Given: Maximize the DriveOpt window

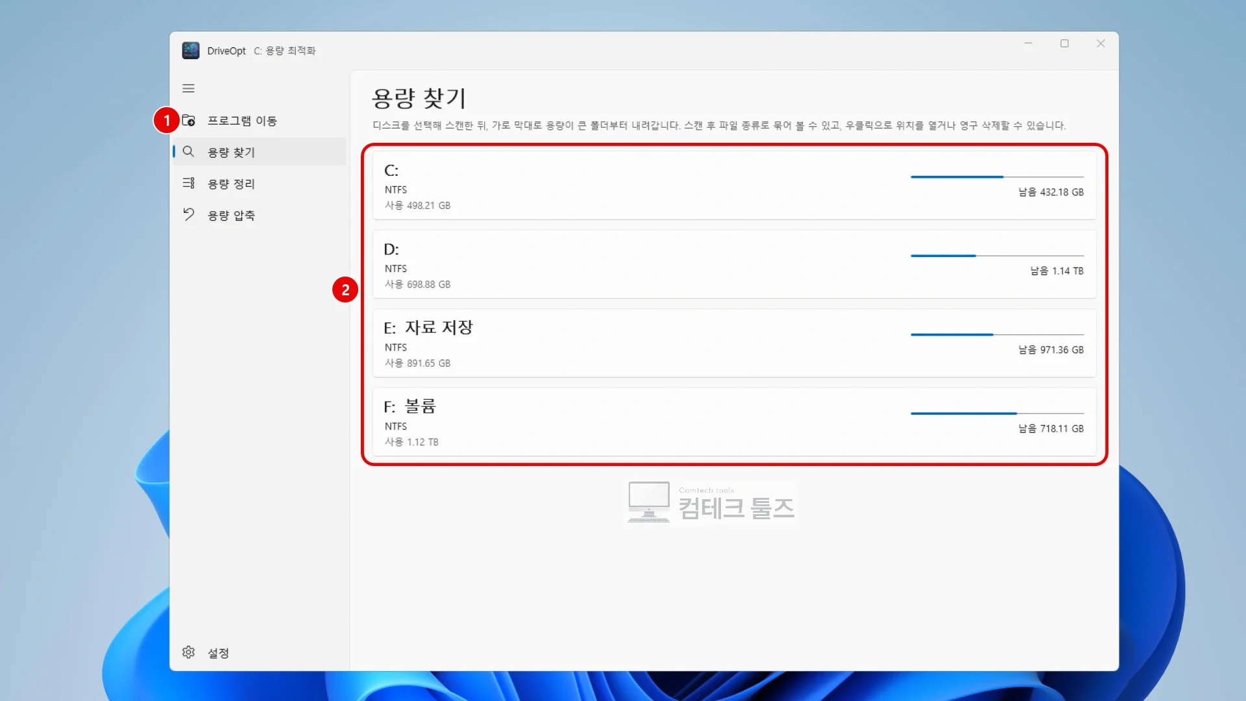Looking at the screenshot, I should pyautogui.click(x=1064, y=43).
